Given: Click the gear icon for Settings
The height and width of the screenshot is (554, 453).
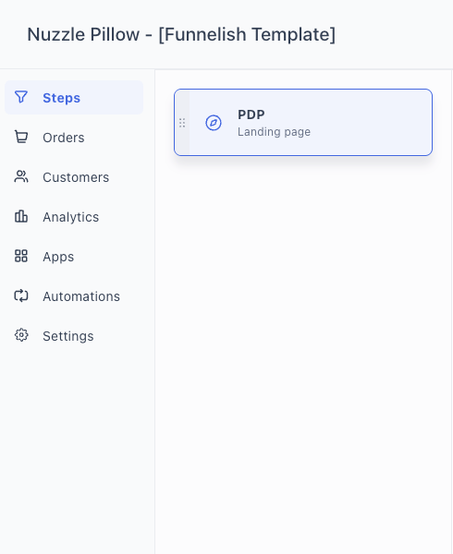Looking at the screenshot, I should (21, 335).
